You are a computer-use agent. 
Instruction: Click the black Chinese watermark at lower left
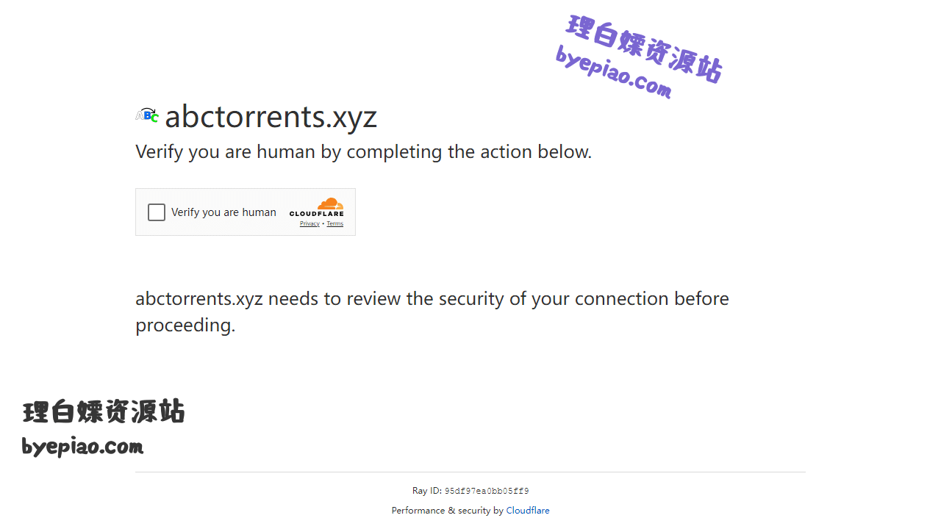pyautogui.click(x=104, y=411)
